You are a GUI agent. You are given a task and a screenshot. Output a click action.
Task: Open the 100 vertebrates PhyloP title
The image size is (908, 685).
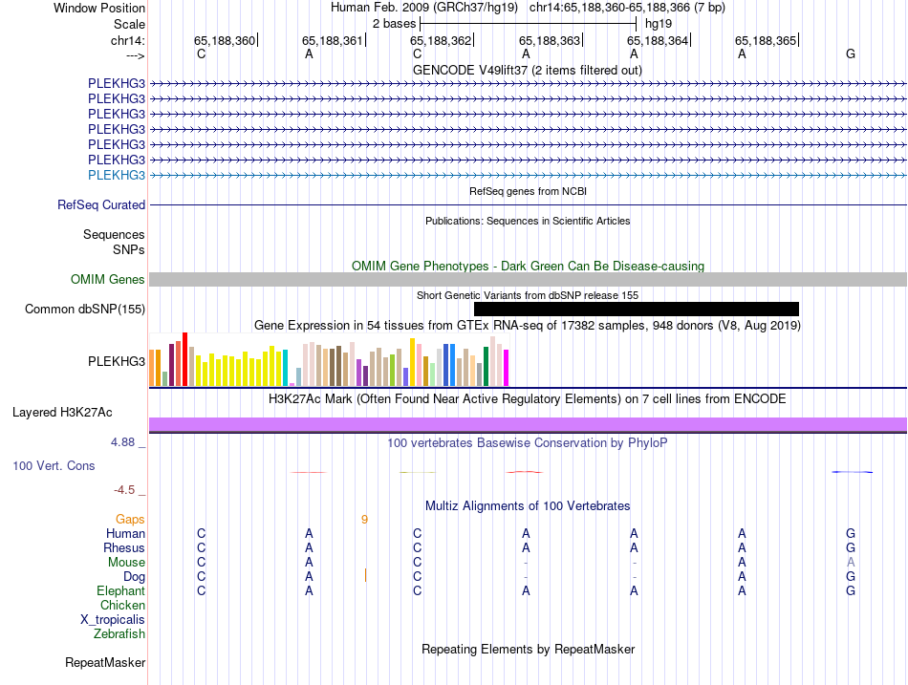(x=528, y=443)
